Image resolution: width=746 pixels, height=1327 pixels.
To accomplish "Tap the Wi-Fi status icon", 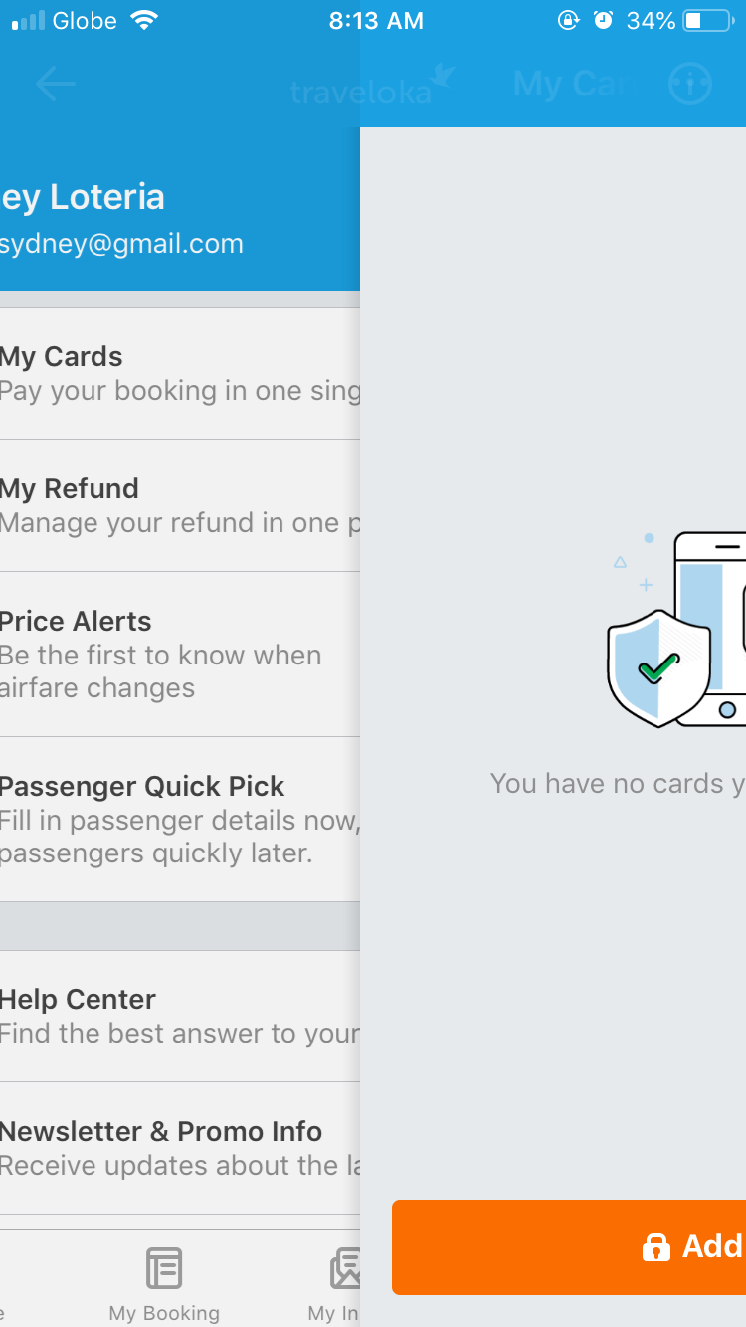I will tap(145, 21).
